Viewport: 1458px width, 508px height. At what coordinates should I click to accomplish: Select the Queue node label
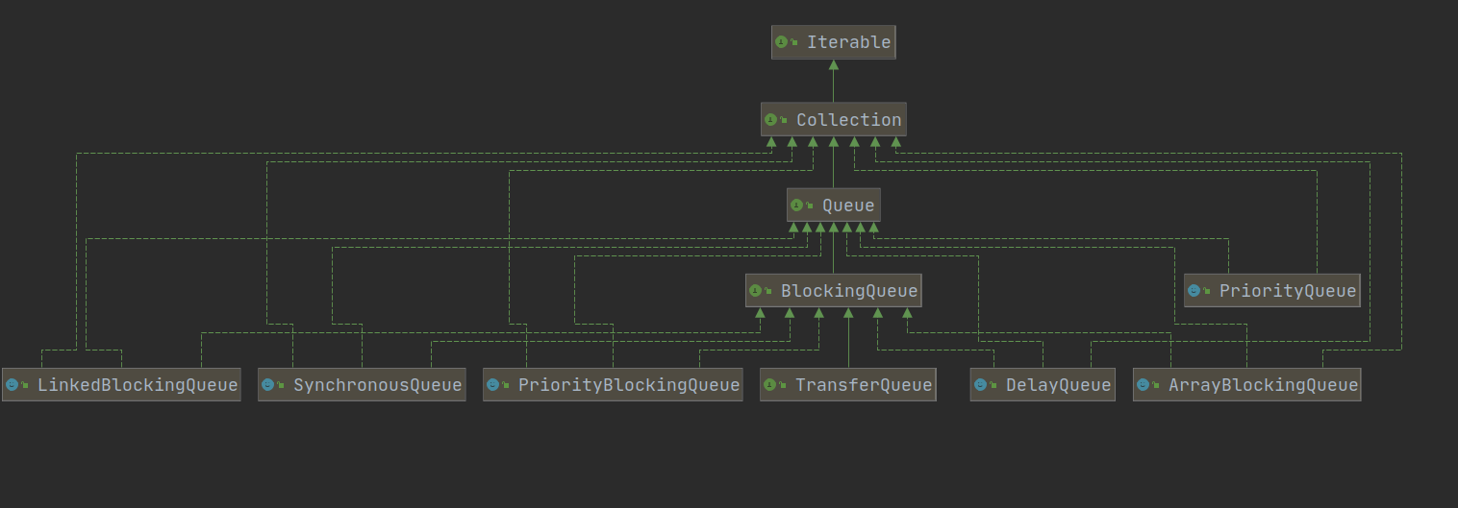coord(848,206)
